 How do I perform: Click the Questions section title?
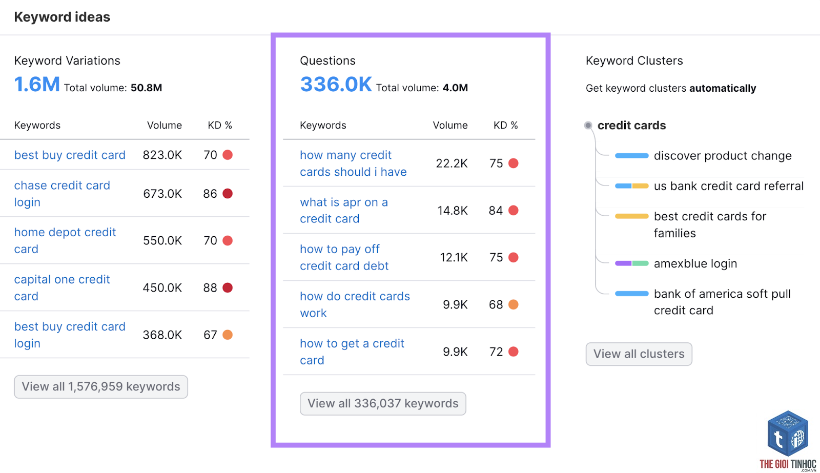coord(328,61)
